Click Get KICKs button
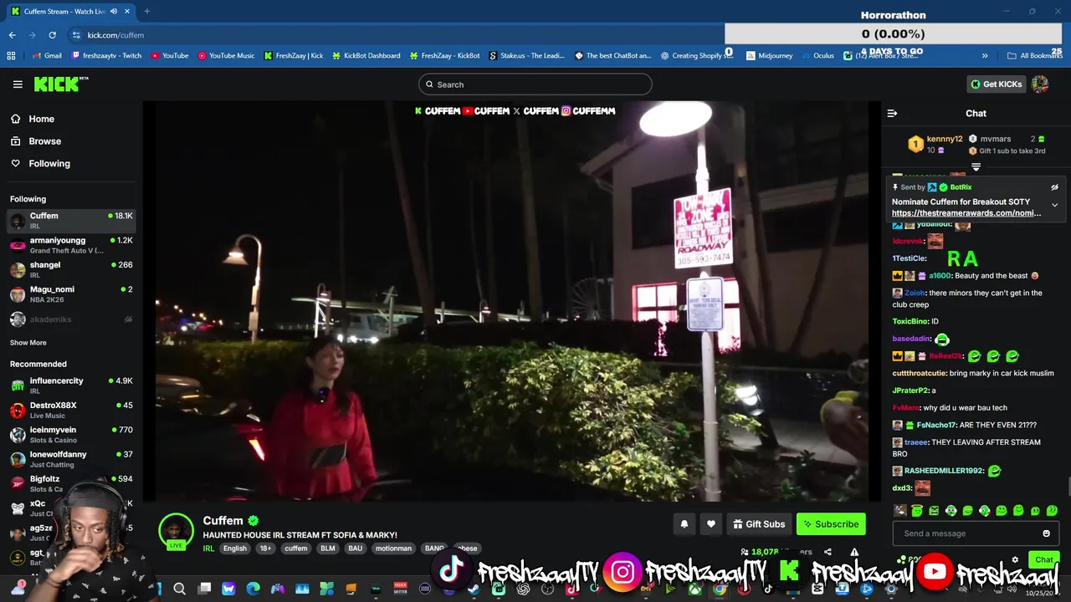1071x602 pixels. pos(996,84)
